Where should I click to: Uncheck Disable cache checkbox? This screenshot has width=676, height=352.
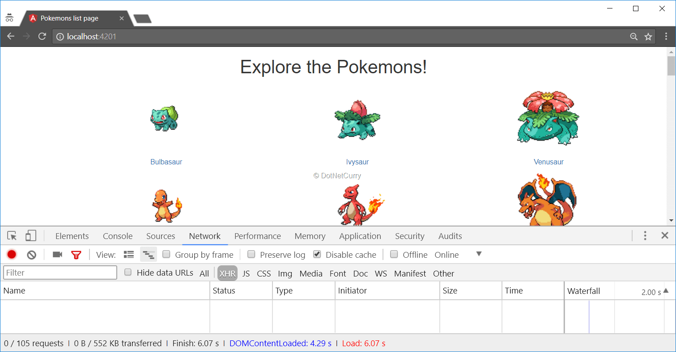point(317,254)
